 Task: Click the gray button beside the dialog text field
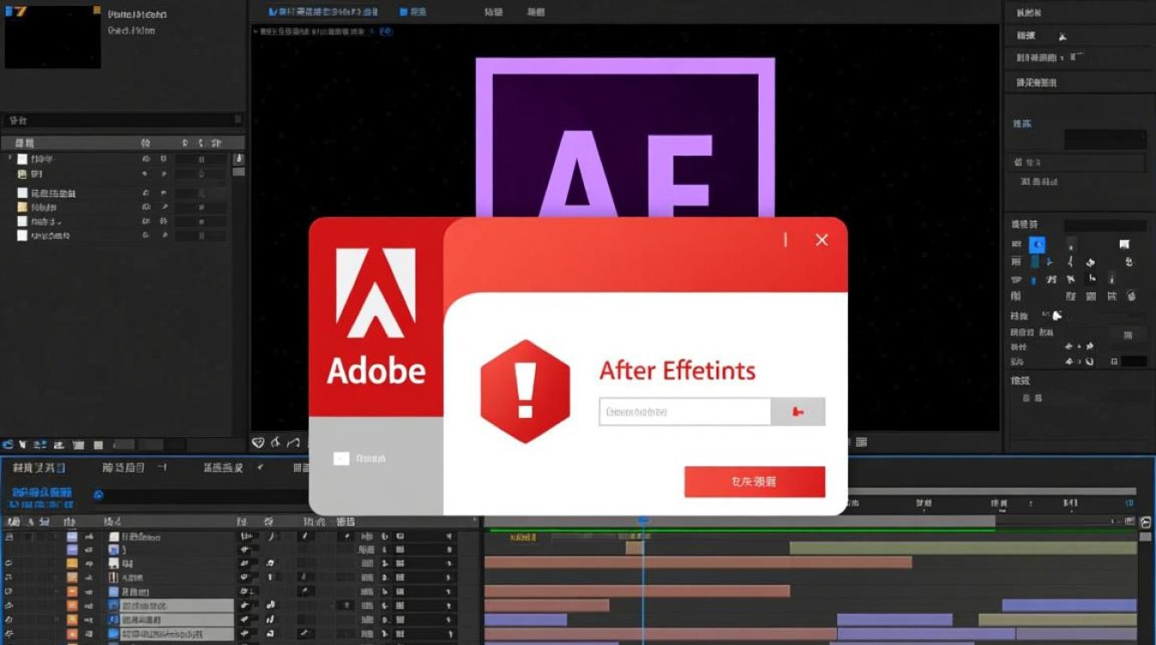tap(798, 412)
